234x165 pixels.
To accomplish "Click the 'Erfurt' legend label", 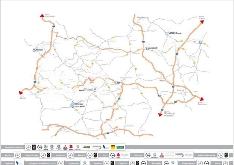I will click(x=105, y=155).
